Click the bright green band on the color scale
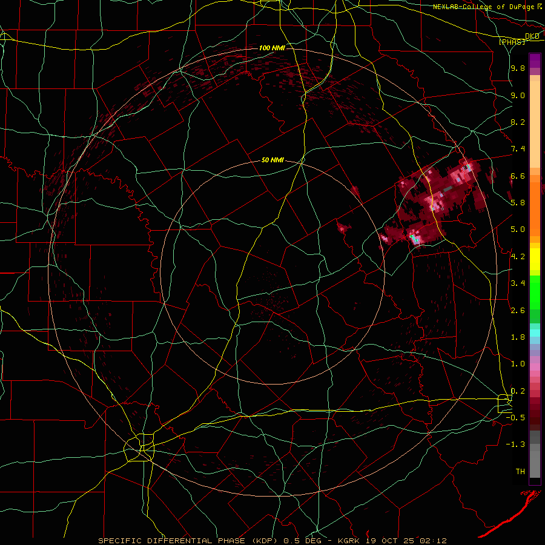This screenshot has width=545, height=545. pos(535,292)
